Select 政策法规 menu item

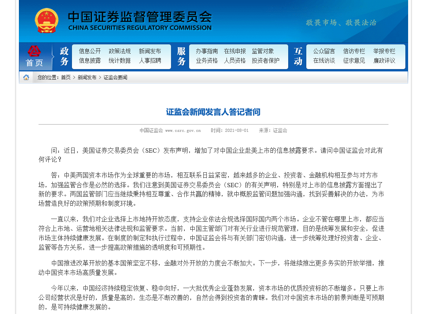tap(120, 51)
